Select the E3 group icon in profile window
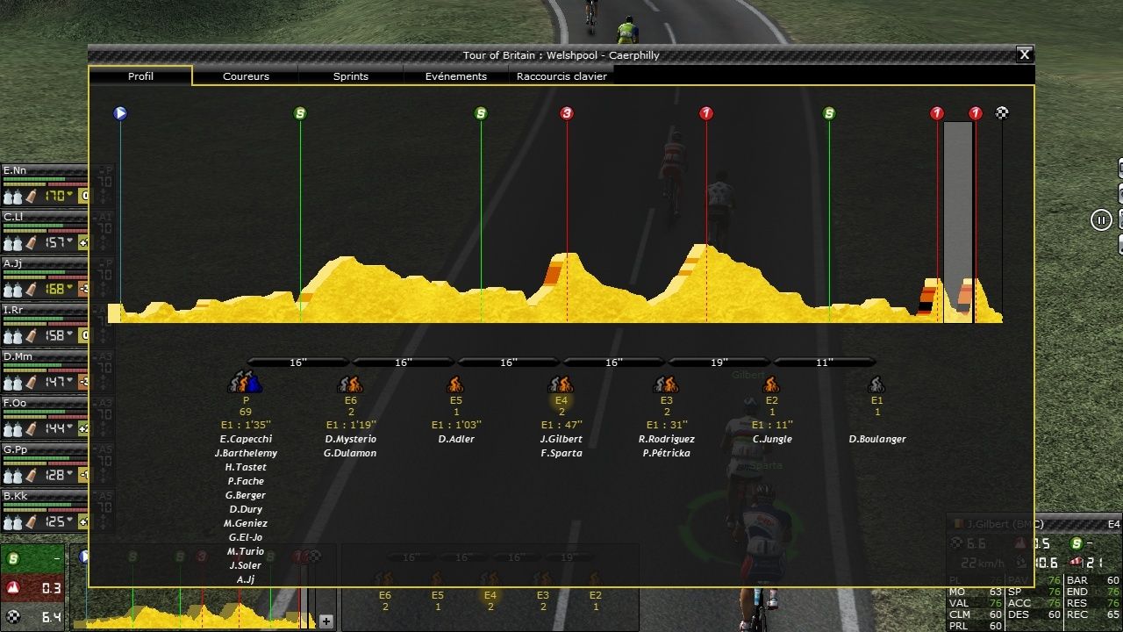Screen dimensions: 1123x632 click(x=667, y=384)
